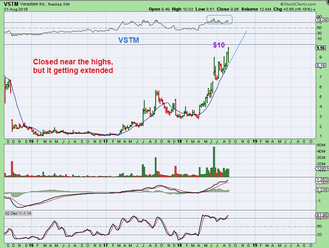Click the High 10.03 value
Image resolution: width=329 pixels, height=248 pixels.
(x=182, y=9)
